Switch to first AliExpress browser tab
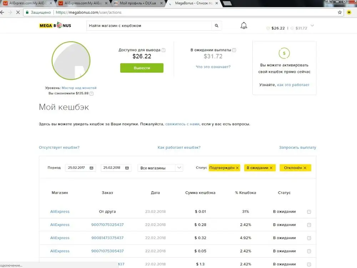357x268 pixels. click(x=27, y=3)
